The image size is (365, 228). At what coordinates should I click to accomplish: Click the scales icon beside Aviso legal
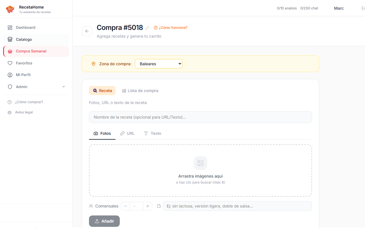coord(9,112)
